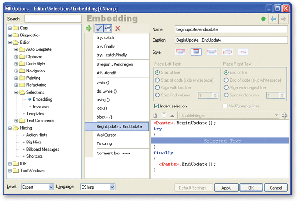Click the Diagnostics folder icon
Screen dimensions: 298x202
[x=15, y=35]
